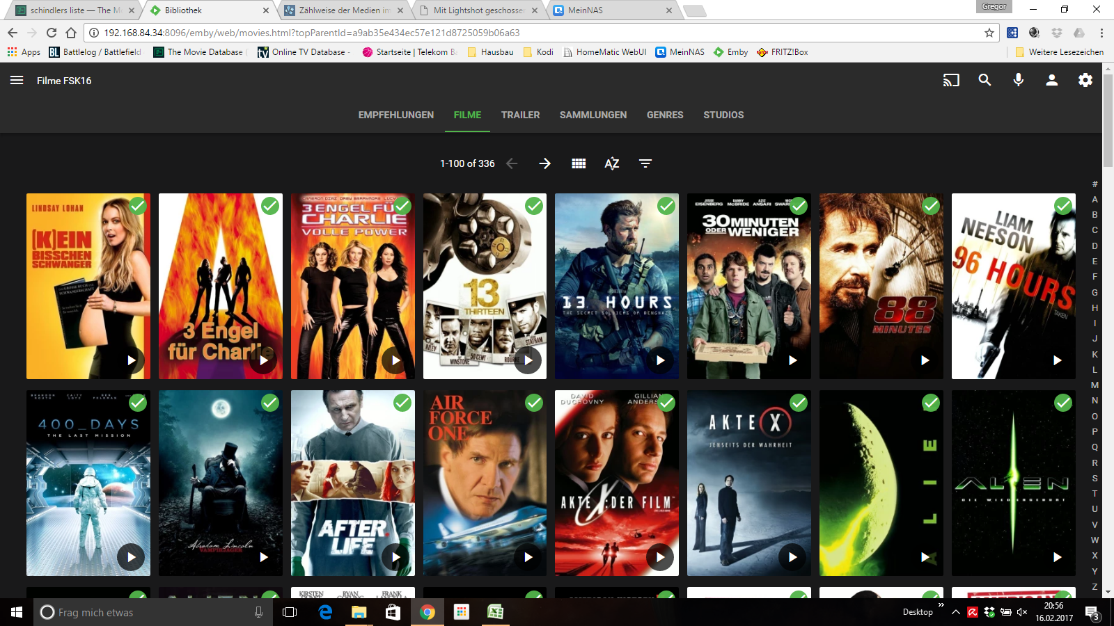Screen dimensions: 1114x626
Task: Toggle watched check on 3 Engel für Charlie
Action: tap(270, 206)
